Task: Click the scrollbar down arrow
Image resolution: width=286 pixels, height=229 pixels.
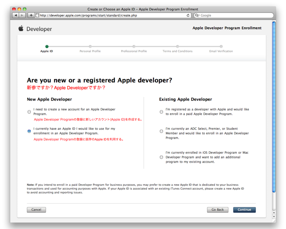Action: [274, 216]
